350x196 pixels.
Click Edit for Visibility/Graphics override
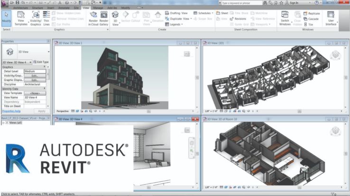click(35, 76)
